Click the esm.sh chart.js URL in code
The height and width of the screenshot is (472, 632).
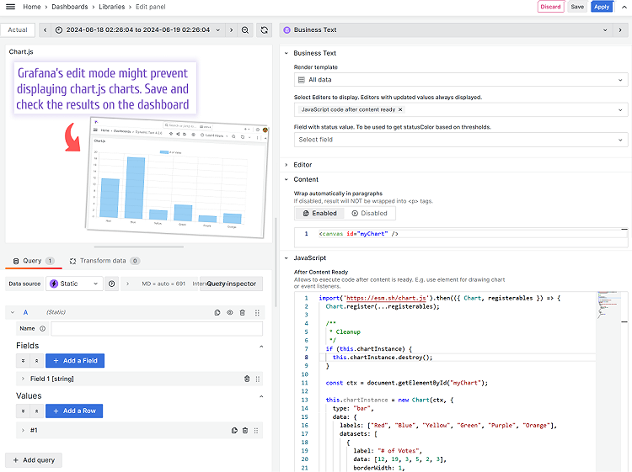click(x=386, y=298)
